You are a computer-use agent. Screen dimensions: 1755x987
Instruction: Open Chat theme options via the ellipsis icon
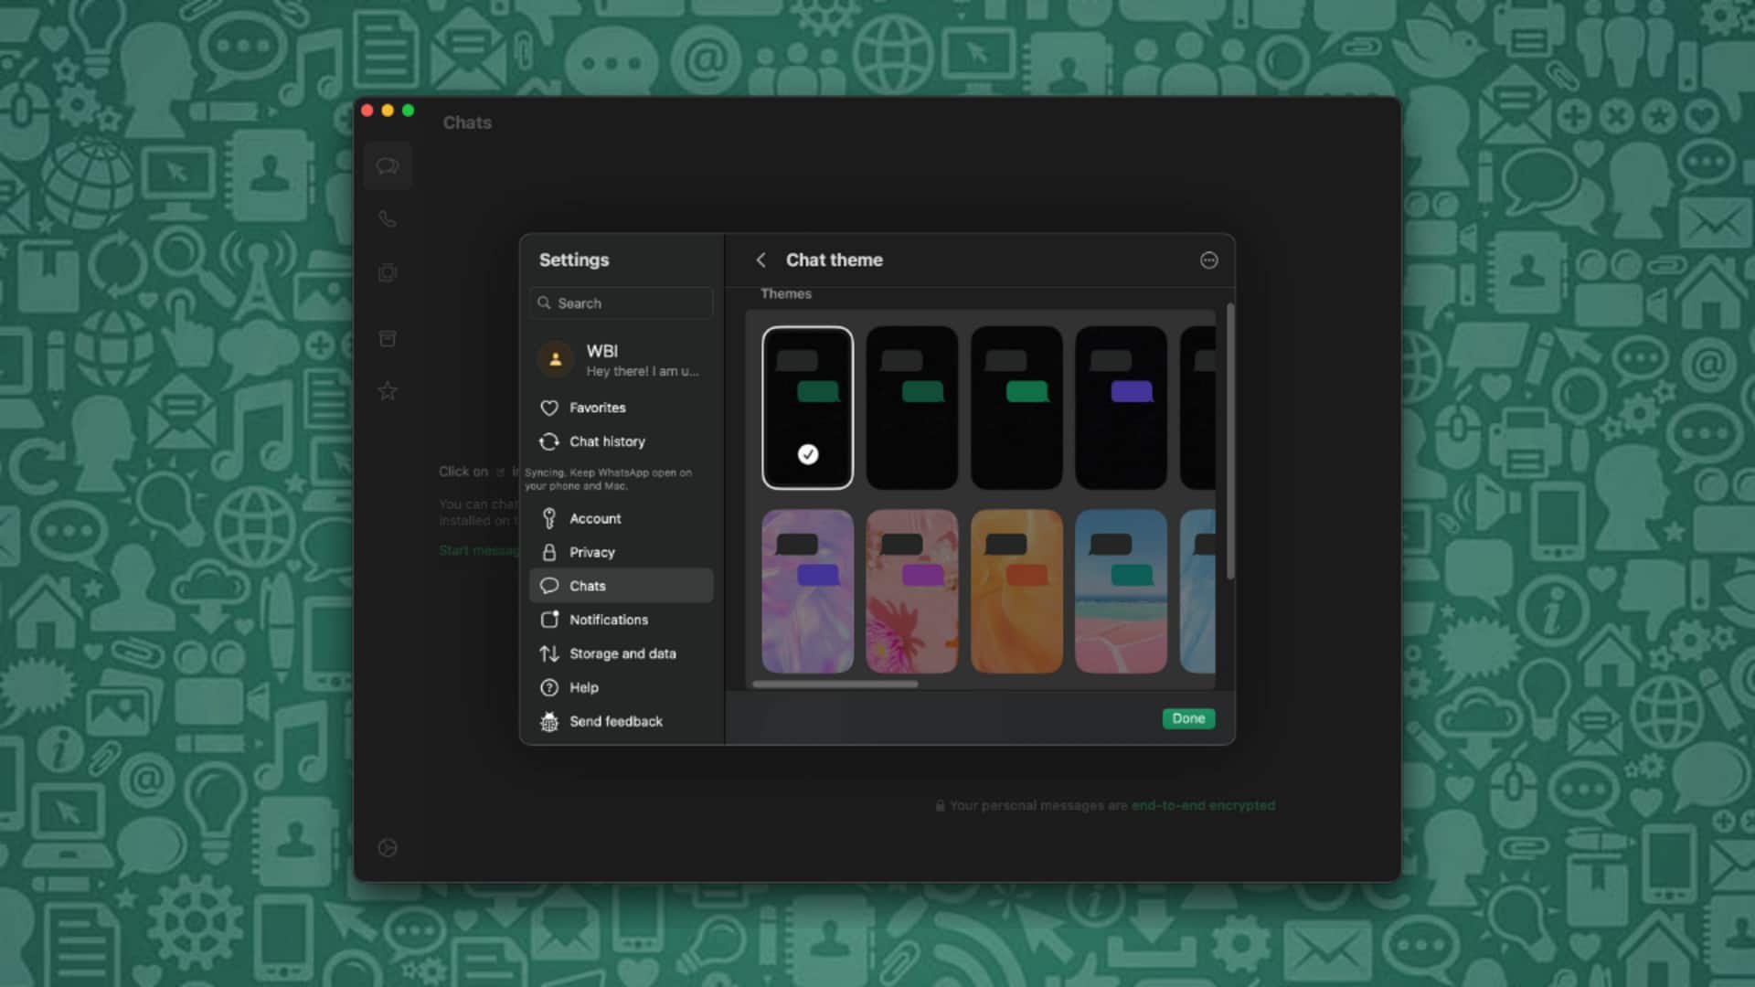point(1209,260)
